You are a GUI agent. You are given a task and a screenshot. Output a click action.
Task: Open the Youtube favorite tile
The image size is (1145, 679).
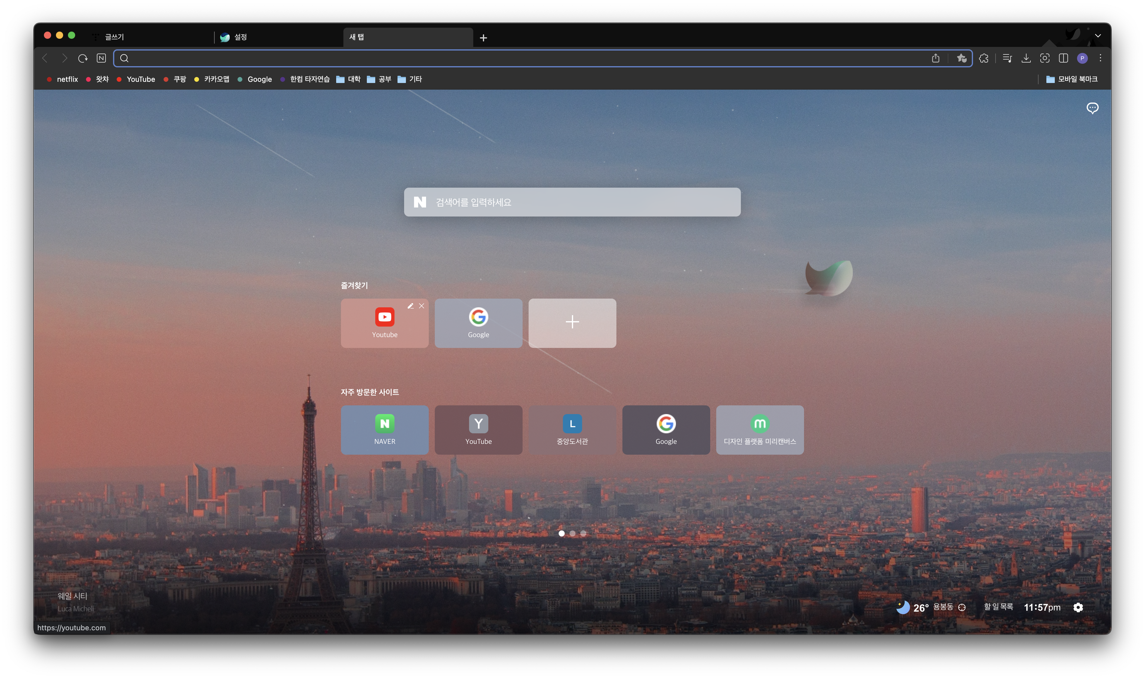[384, 323]
